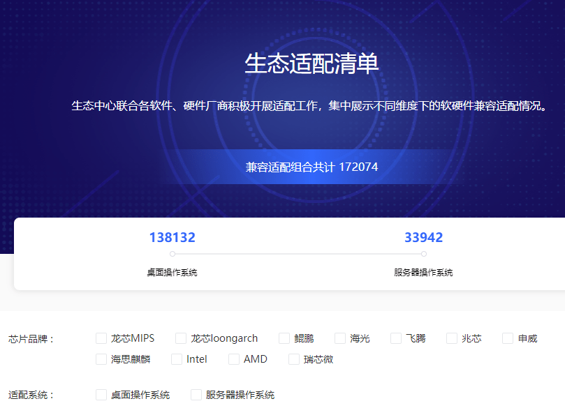Tick the 龙芯MIPS chip brand checkbox
The image size is (565, 415).
click(x=101, y=338)
